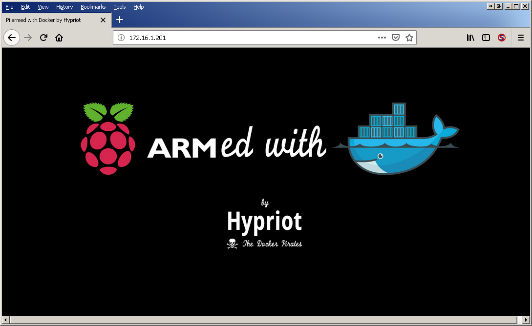532x326 pixels.
Task: Open the View menu
Action: [43, 7]
